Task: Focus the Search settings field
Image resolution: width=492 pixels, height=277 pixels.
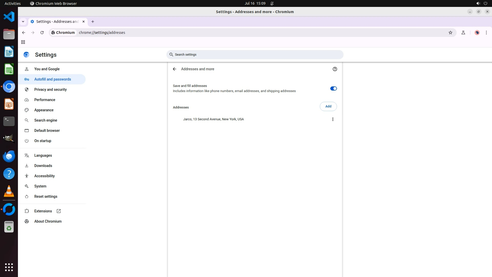Action: click(255, 55)
